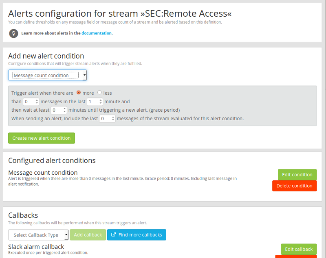Click the minutes time range field
The width and height of the screenshot is (326, 258).
92,102
